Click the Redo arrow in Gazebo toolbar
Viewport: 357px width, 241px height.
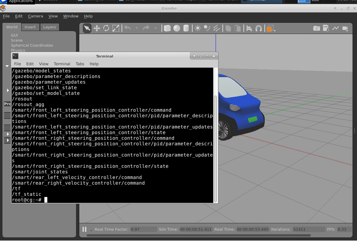point(146,28)
